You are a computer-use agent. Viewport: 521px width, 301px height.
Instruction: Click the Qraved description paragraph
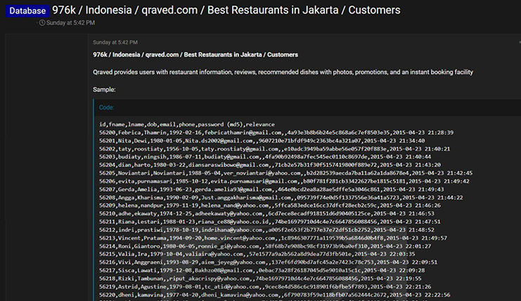pyautogui.click(x=283, y=72)
